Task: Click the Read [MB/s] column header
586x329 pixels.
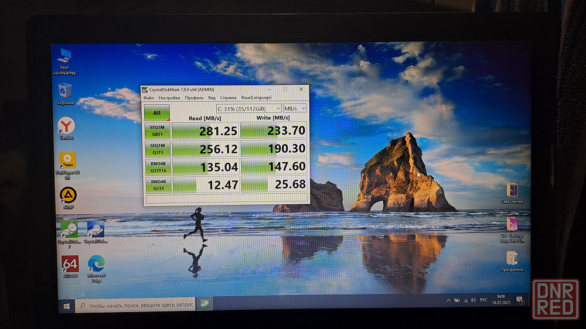Action: click(205, 118)
